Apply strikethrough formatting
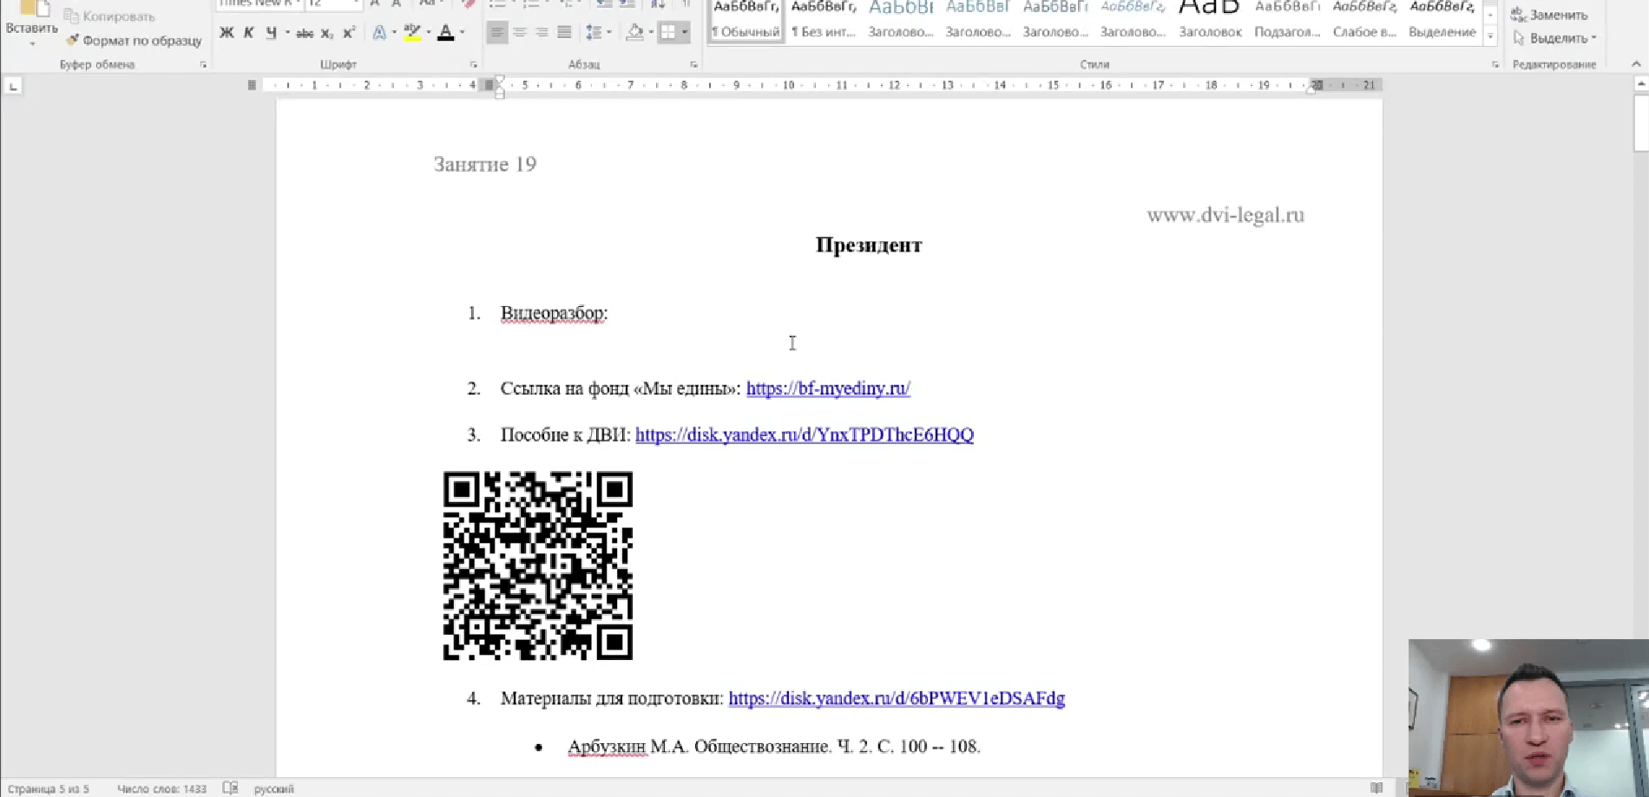Screen dimensions: 1649x797 coord(305,33)
